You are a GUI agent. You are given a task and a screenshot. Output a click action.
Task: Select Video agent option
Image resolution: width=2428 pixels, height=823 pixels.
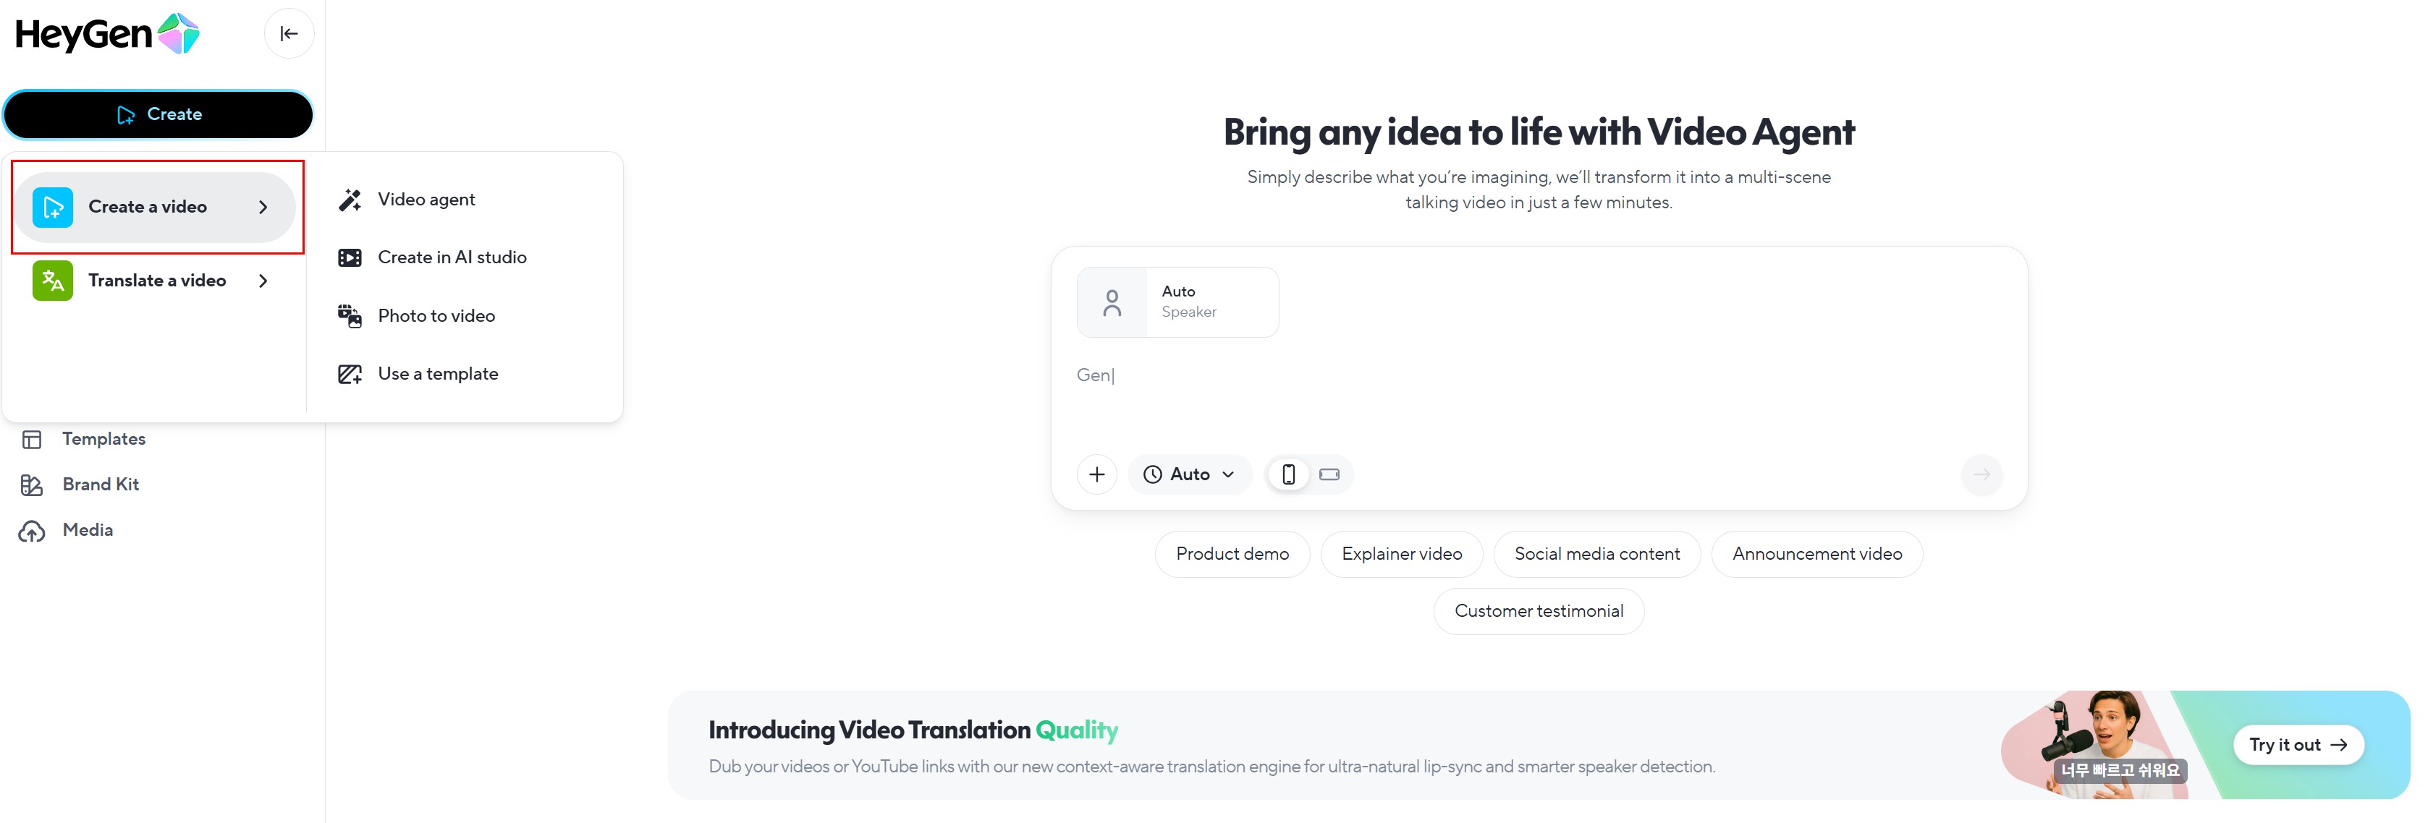tap(465, 200)
